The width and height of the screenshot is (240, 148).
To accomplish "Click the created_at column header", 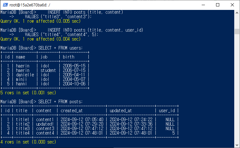I will 71,111.
